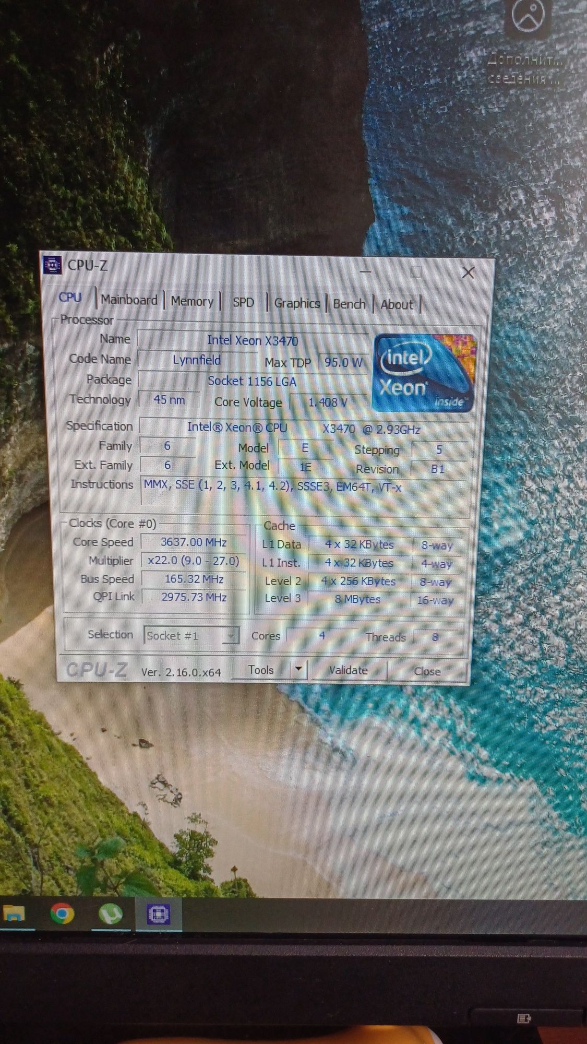This screenshot has height=1044, width=587.
Task: Click the Close button at the bottom
Action: 427,671
